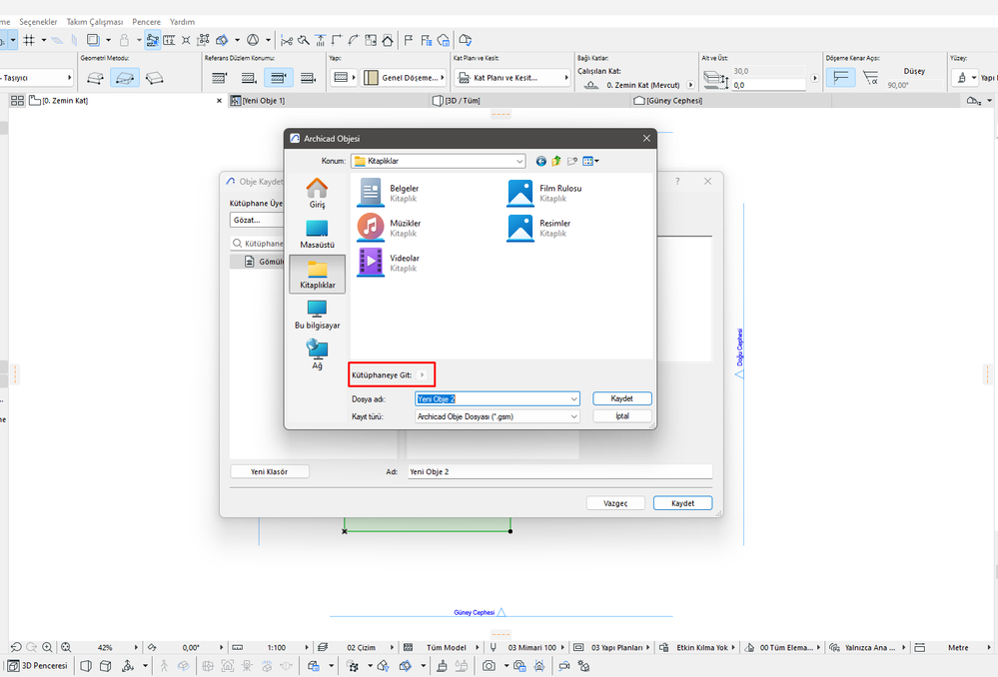Click Kaydet in the Archicad Objesi dialog
The width and height of the screenshot is (998, 677).
click(x=621, y=398)
